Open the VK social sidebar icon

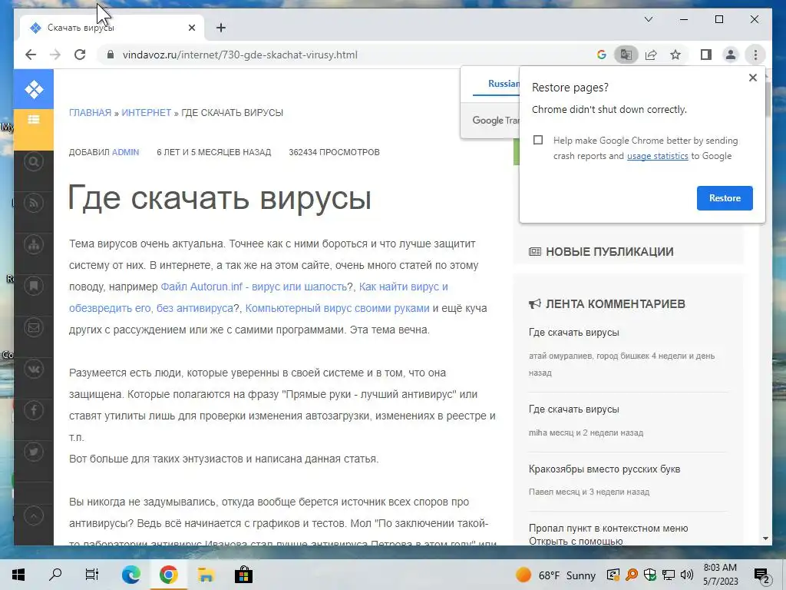tap(34, 370)
